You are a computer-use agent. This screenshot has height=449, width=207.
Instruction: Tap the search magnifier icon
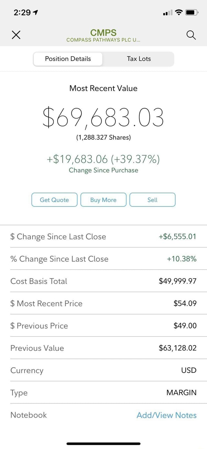(x=191, y=35)
